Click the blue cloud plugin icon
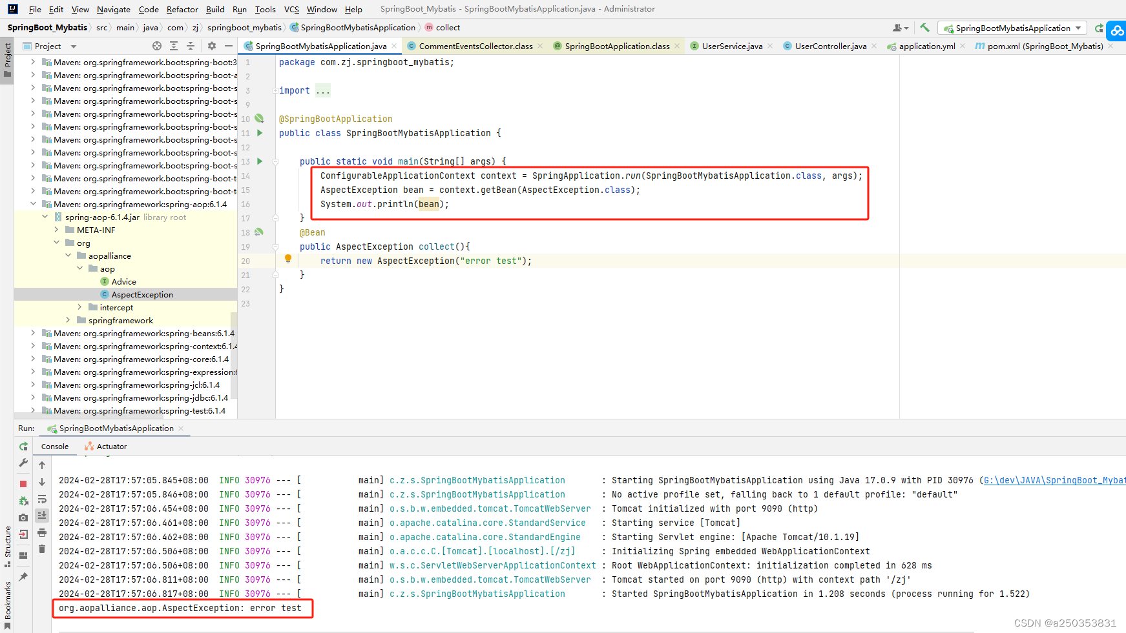This screenshot has height=633, width=1126. point(1116,30)
